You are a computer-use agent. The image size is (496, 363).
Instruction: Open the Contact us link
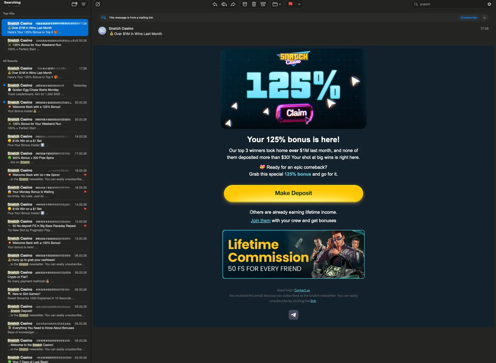pyautogui.click(x=302, y=290)
